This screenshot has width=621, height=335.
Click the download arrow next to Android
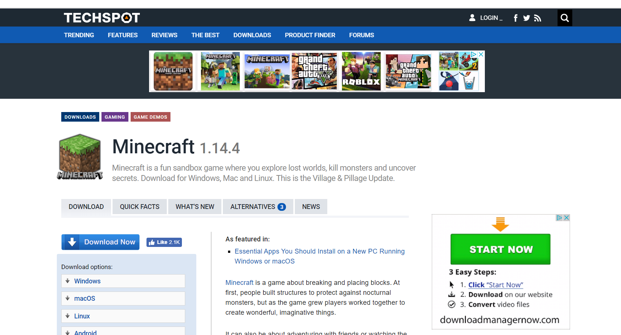[68, 332]
